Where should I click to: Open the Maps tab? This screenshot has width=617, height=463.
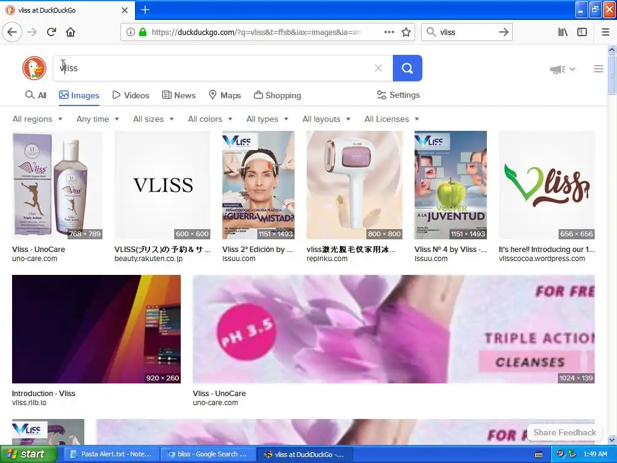click(x=225, y=95)
